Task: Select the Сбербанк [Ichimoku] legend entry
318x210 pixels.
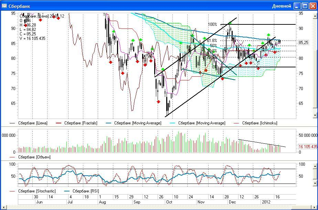Action: 255,123
